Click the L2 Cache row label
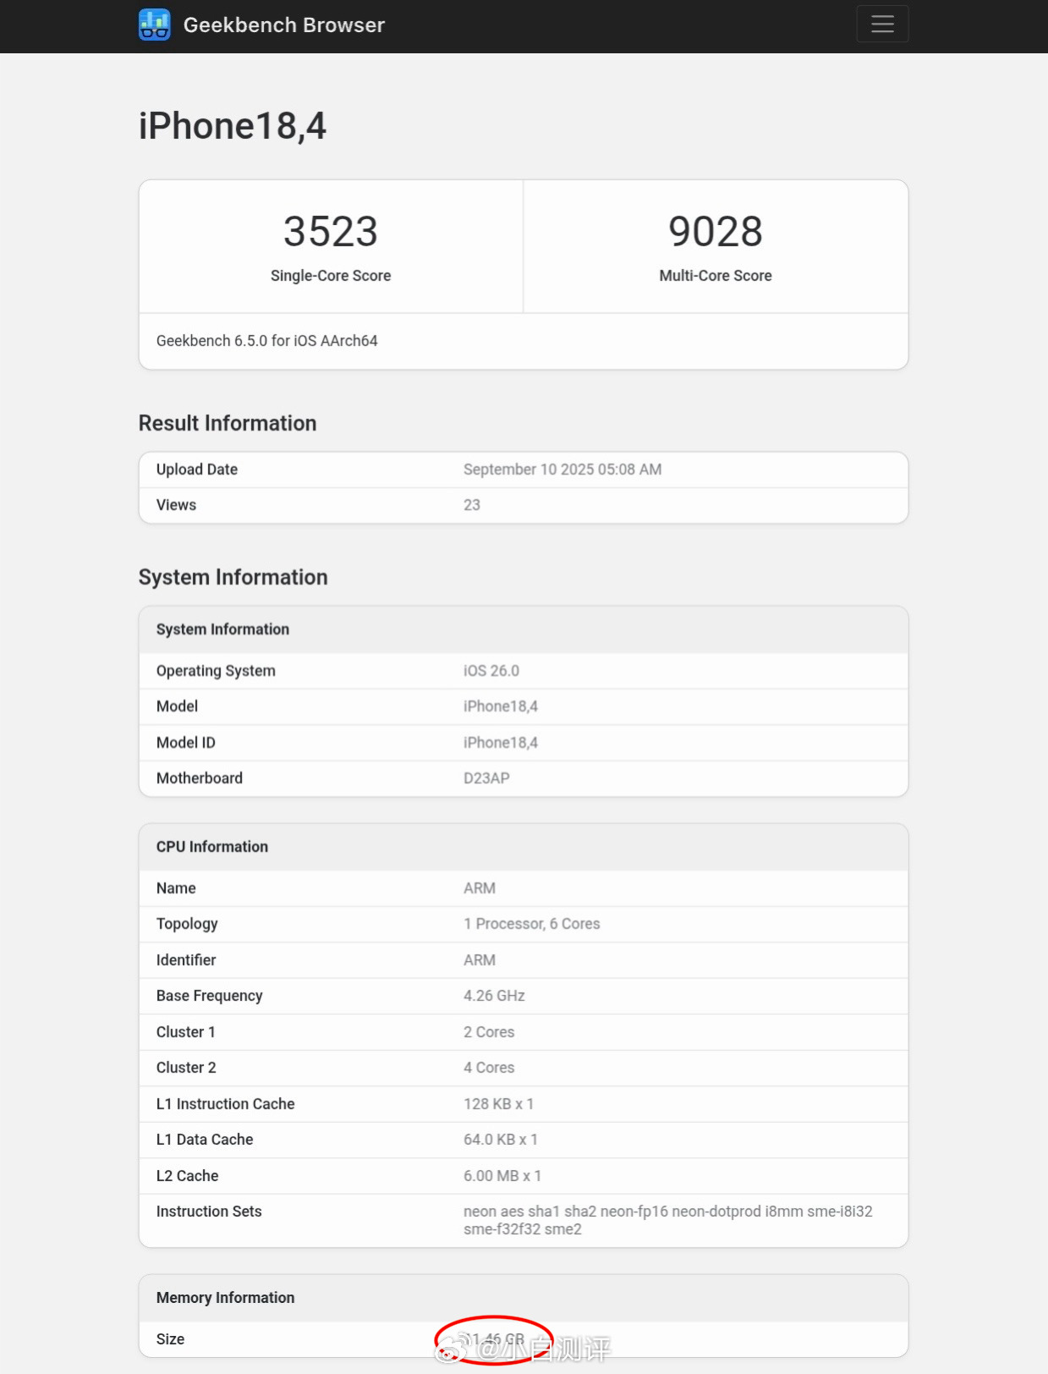 click(188, 1176)
